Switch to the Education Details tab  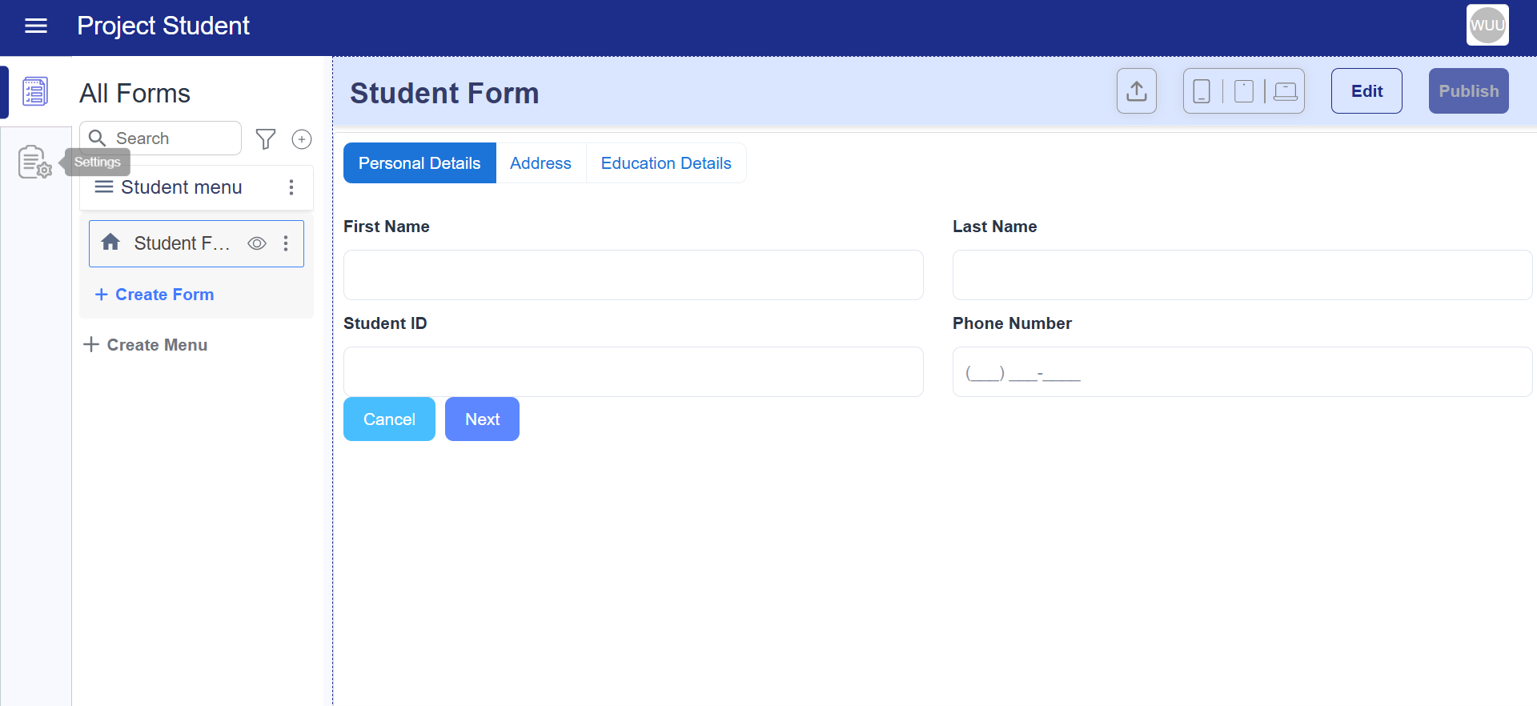point(666,163)
